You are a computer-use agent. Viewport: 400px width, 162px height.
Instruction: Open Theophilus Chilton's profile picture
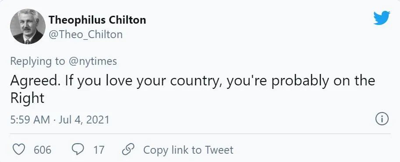click(x=28, y=26)
